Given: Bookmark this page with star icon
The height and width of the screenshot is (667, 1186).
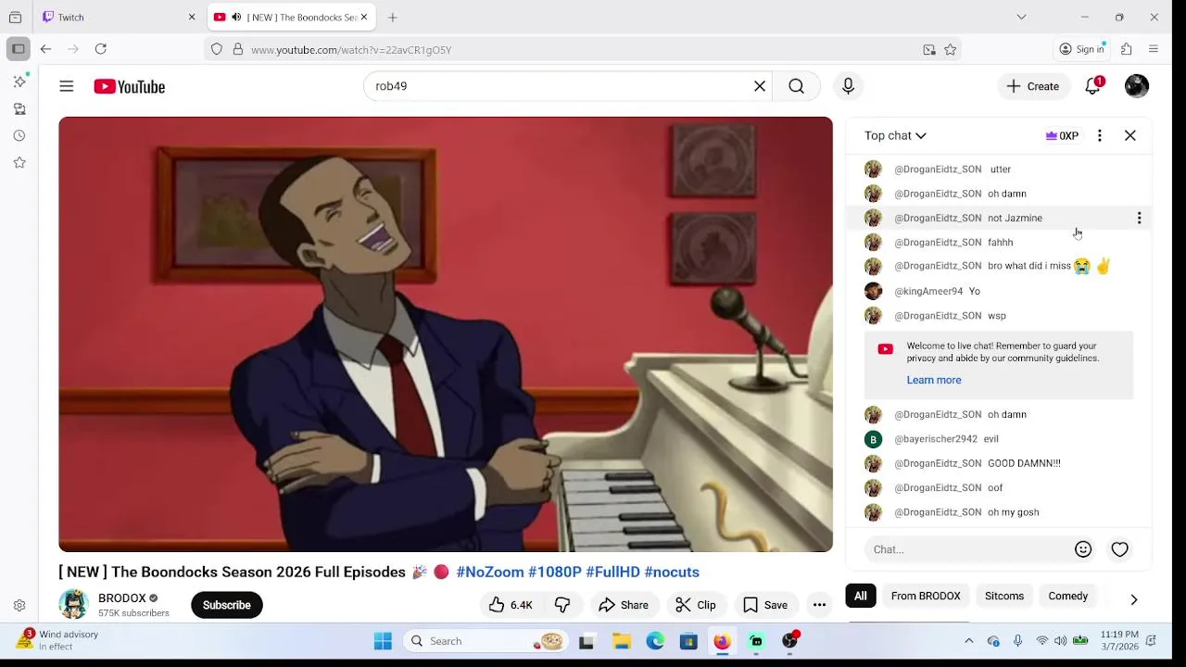Looking at the screenshot, I should click(x=951, y=50).
